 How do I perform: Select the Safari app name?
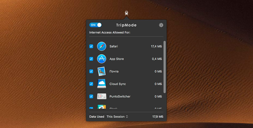pos(114,46)
